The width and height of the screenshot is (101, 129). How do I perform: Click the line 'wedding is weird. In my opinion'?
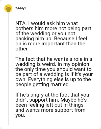[52, 64]
